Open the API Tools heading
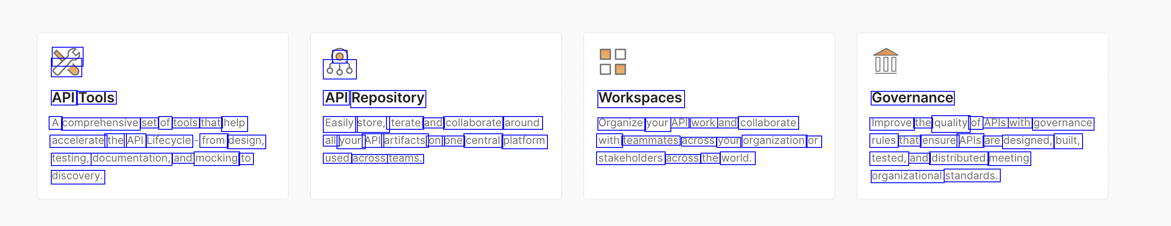Screen dimensions: 1171x226 (x=83, y=98)
